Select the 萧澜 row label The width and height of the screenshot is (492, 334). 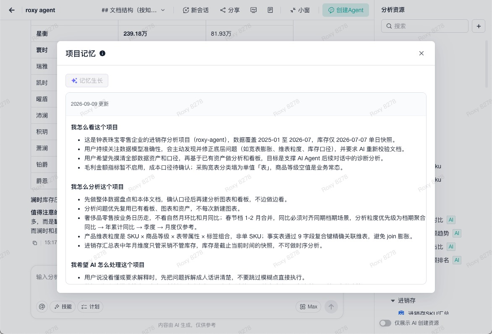coord(42,148)
